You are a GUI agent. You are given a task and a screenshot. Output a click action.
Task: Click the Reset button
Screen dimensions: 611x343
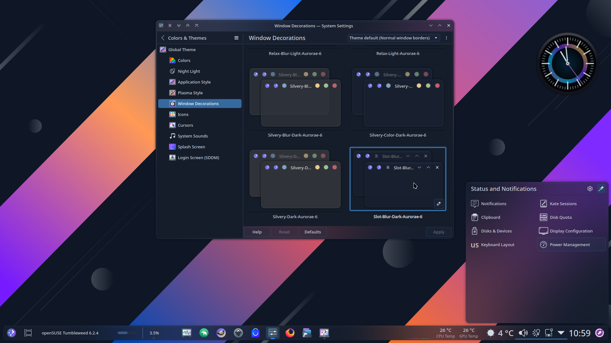click(284, 232)
